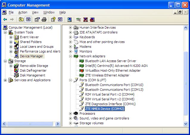Click the Back arrow in toolbar
The image size is (190, 135).
(5, 19)
